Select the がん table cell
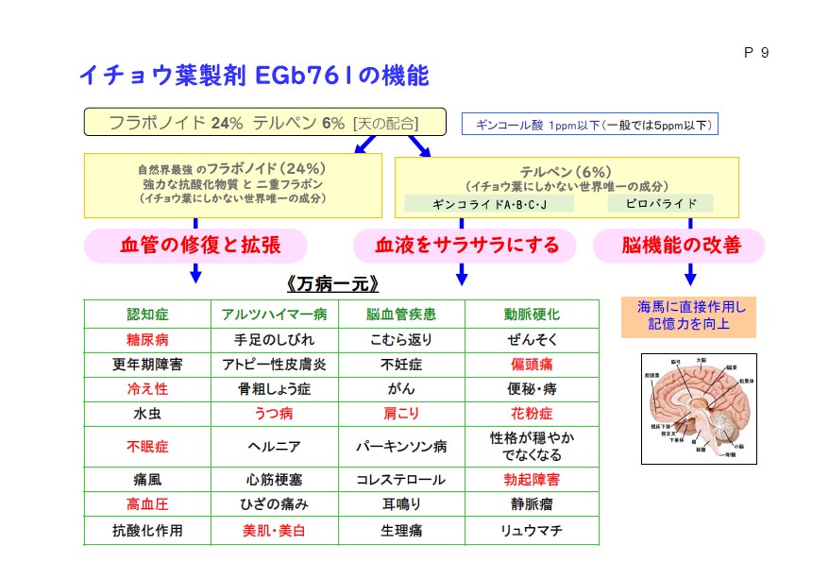The height and width of the screenshot is (579, 829). coord(401,389)
